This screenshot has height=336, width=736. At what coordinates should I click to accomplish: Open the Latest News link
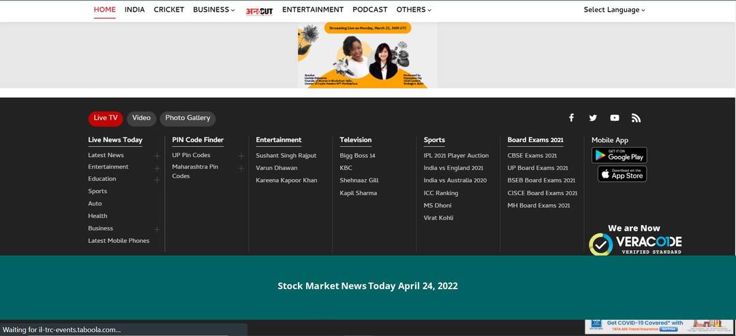[106, 155]
